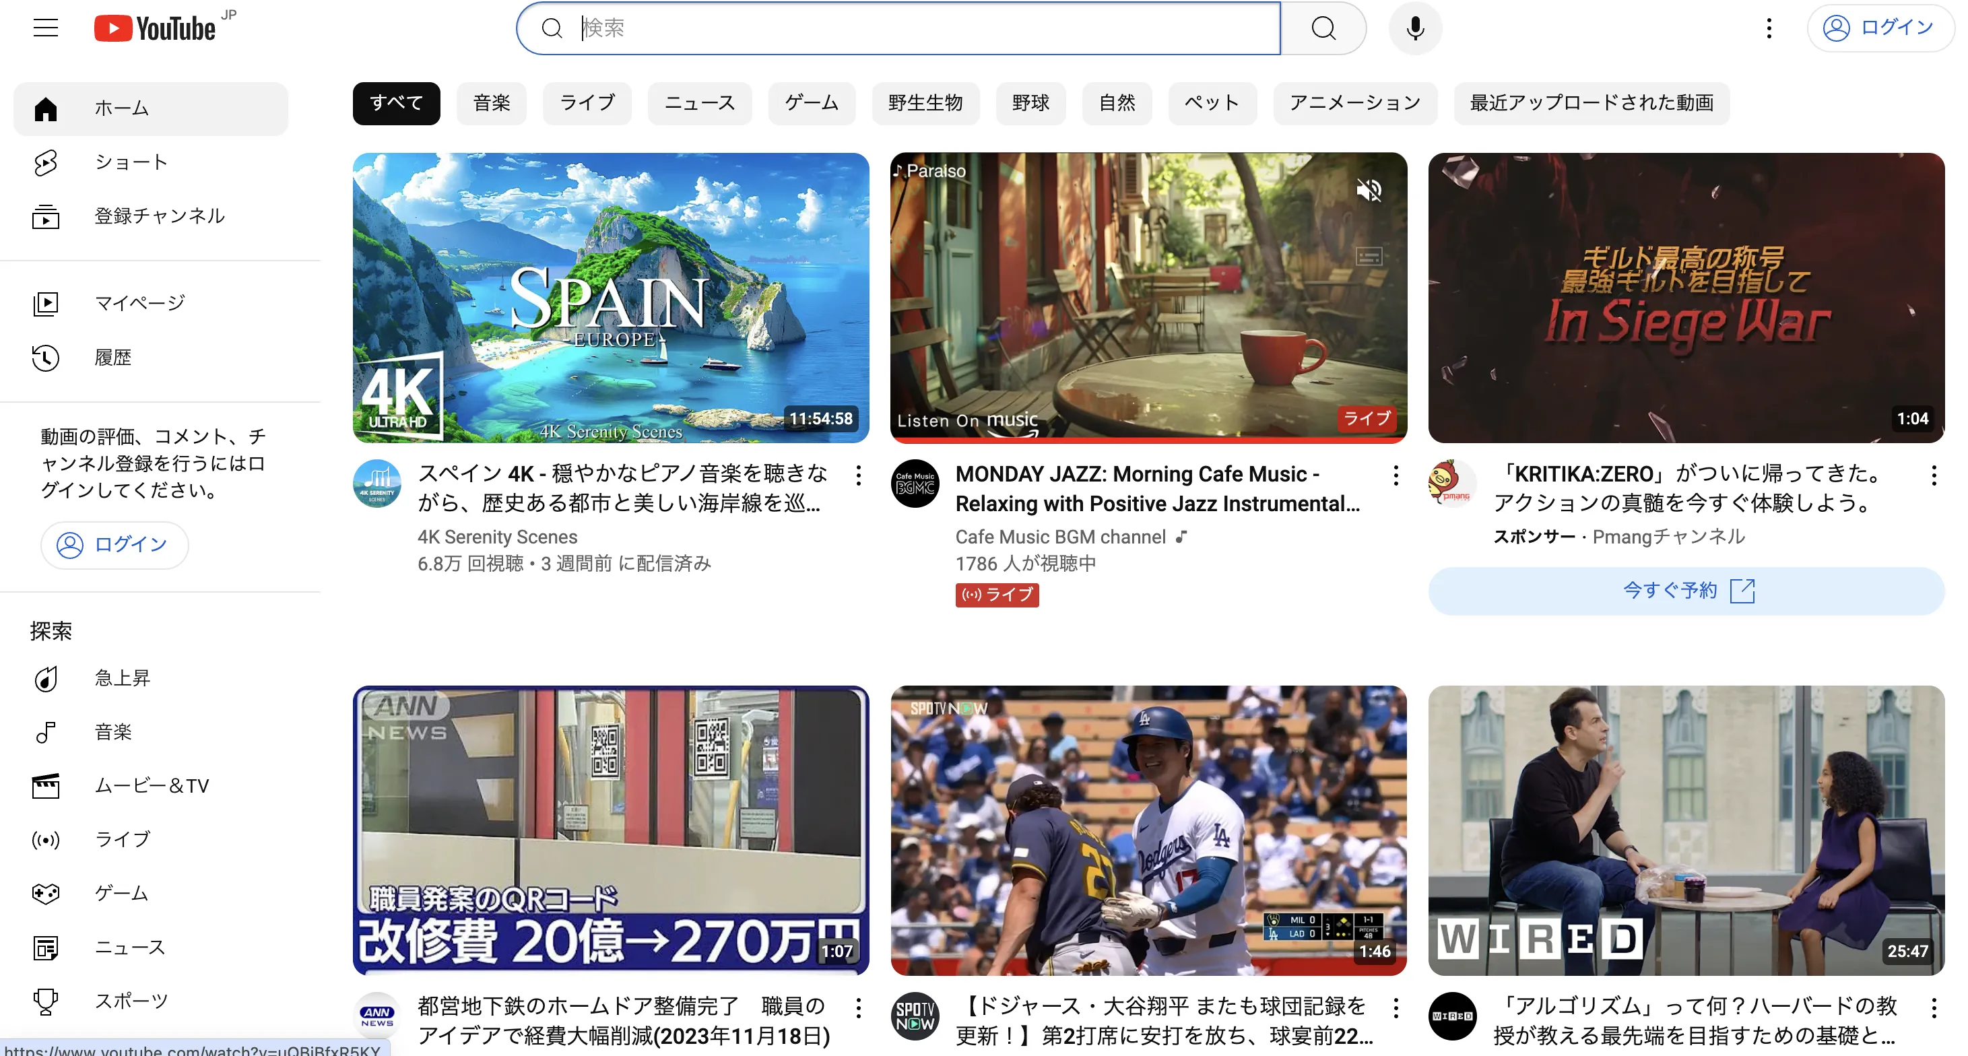Open the ANN News QRコード video thumbnail
The image size is (1968, 1056).
tap(610, 830)
